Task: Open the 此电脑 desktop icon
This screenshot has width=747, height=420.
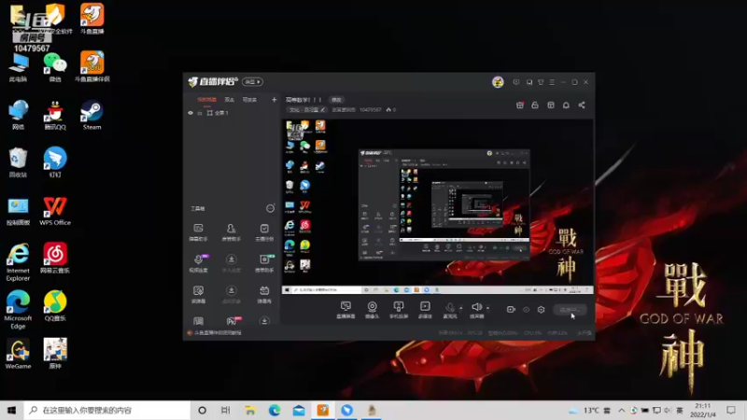Action: [x=18, y=67]
